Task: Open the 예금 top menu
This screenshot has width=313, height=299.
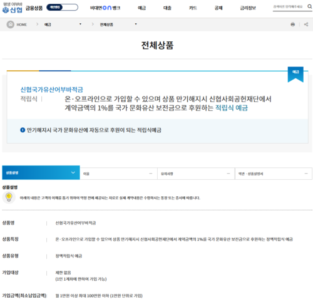Action: coord(141,8)
